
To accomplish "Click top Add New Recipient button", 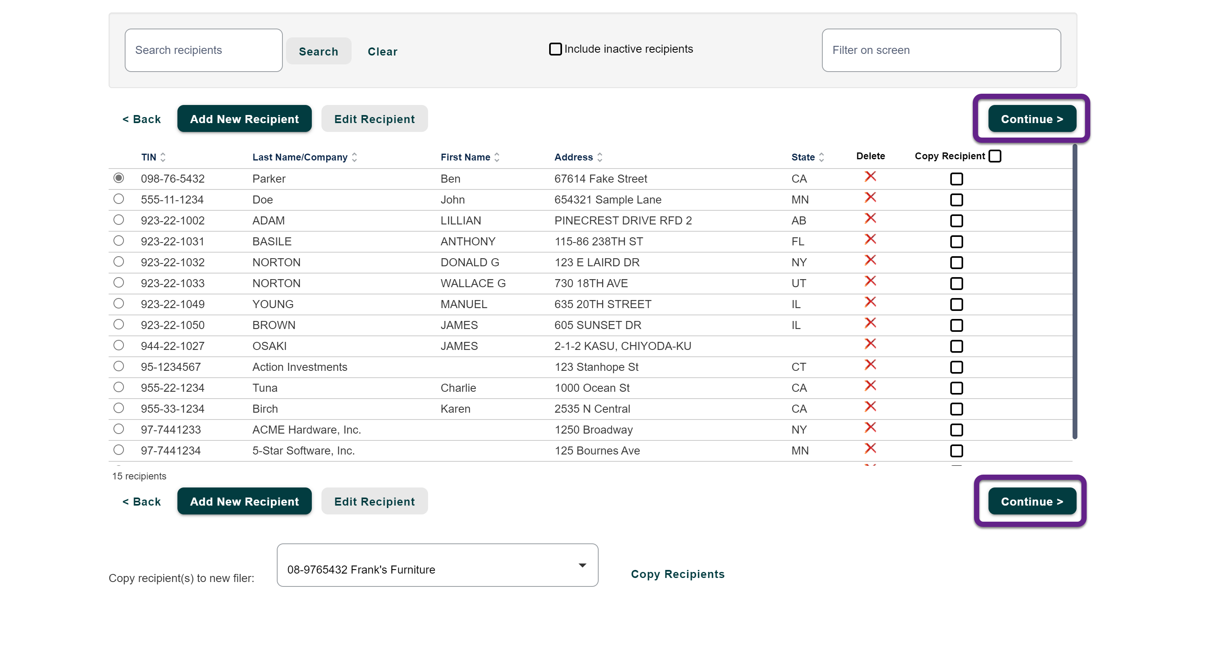I will tap(244, 119).
